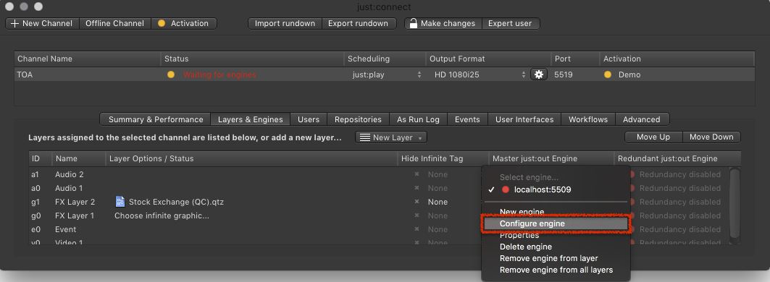Click the Demo activation cell
The width and height of the screenshot is (770, 282).
629,74
